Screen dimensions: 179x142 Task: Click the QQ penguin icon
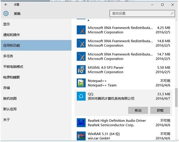click(81, 96)
